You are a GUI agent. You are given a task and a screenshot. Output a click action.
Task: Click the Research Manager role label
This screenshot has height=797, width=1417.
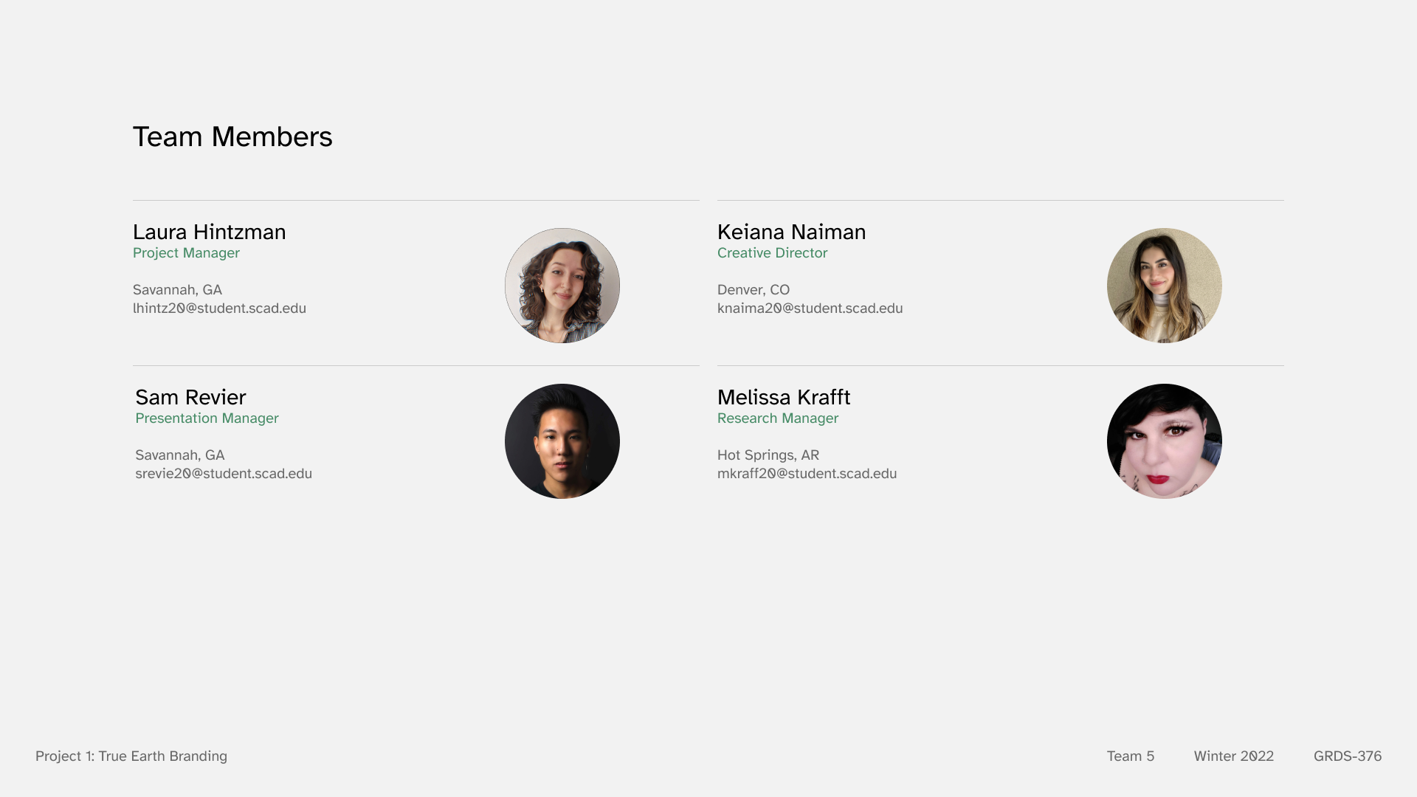coord(778,418)
